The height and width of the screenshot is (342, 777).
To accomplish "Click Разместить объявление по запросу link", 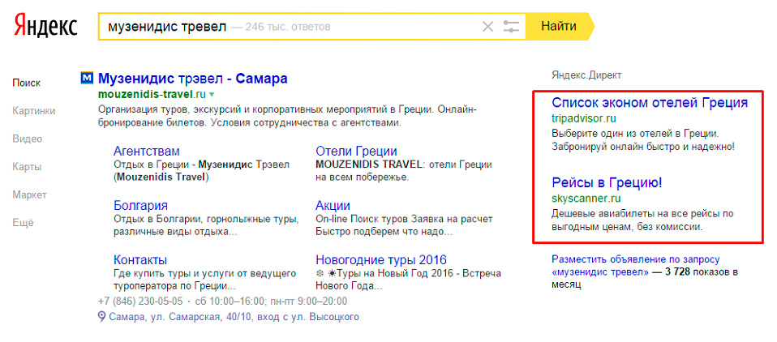I will (635, 259).
